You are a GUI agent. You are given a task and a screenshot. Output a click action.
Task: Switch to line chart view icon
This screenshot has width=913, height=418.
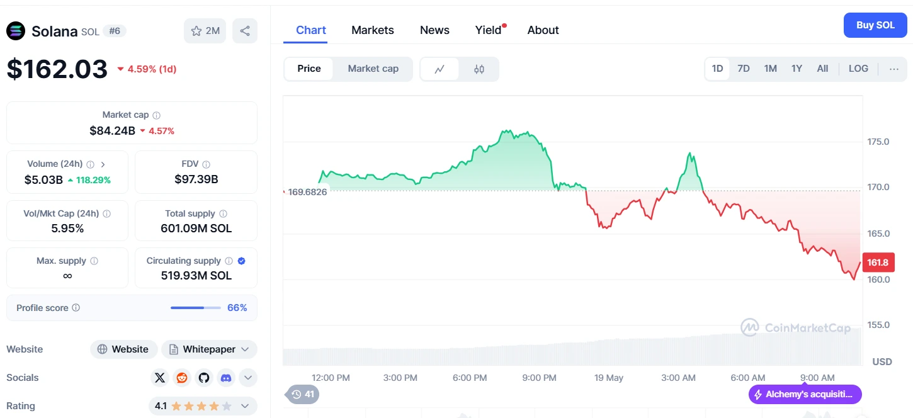439,69
